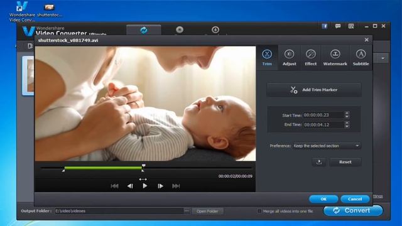The image size is (402, 226).
Task: Select the Trim tab scissors icon
Action: (x=267, y=54)
